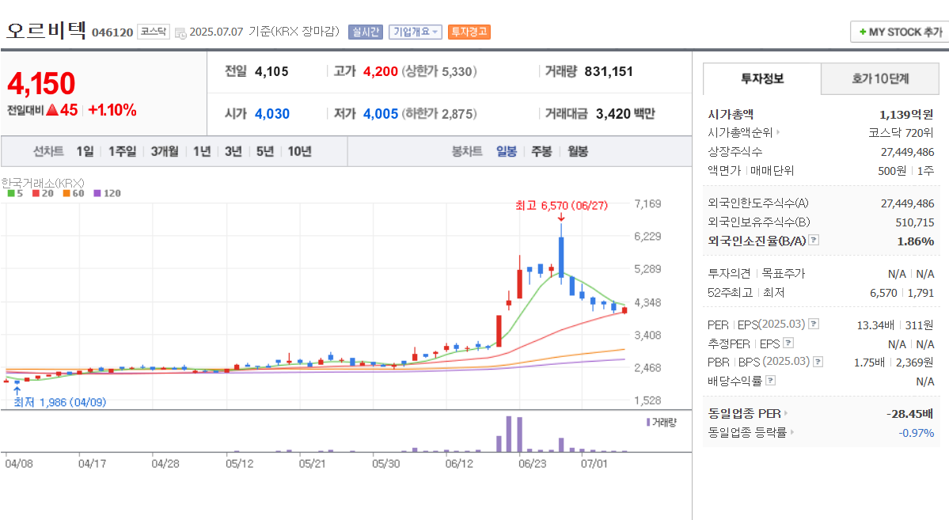
Task: Expand the 동일업종 등락률 arrow link
Action: click(x=791, y=433)
